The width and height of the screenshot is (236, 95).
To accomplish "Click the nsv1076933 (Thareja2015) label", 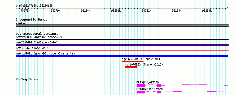I will [x=144, y=64].
